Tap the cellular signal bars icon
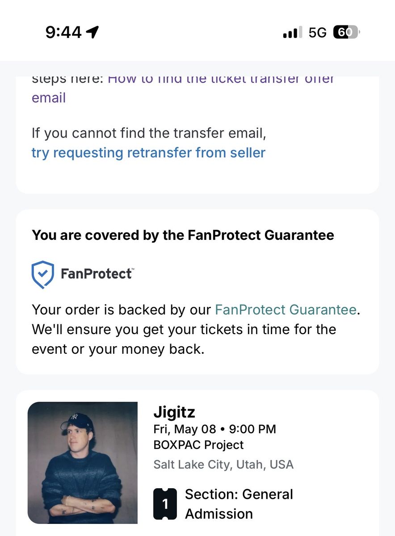 point(292,32)
